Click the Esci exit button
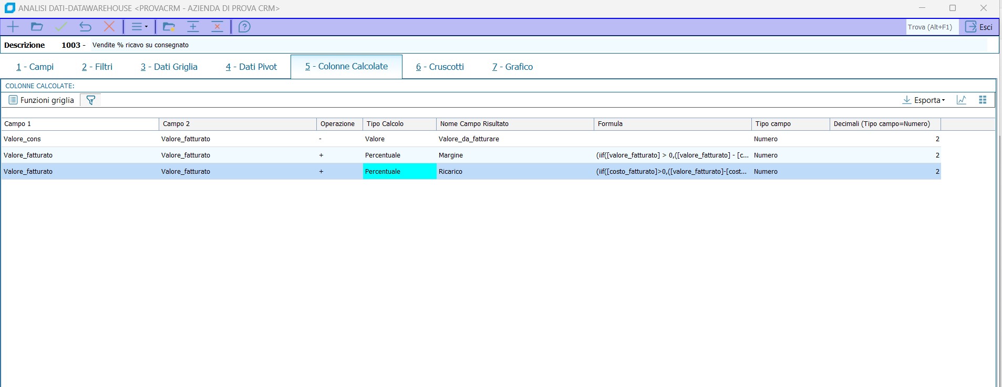Image resolution: width=1002 pixels, height=387 pixels. [x=979, y=27]
